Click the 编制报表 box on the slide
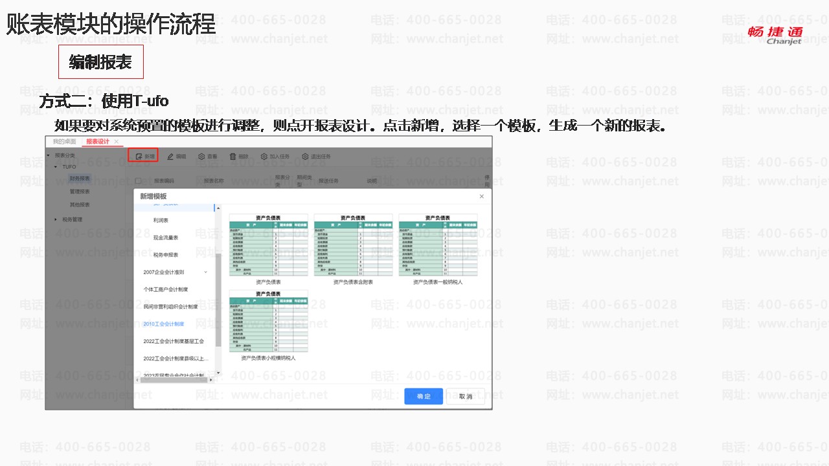Image resolution: width=829 pixels, height=466 pixels. [100, 62]
